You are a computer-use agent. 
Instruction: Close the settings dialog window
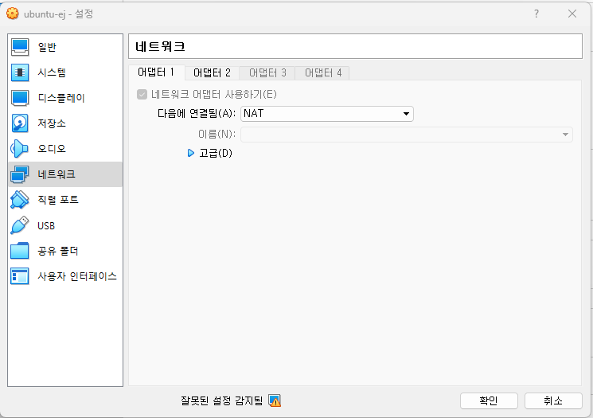[x=572, y=14]
